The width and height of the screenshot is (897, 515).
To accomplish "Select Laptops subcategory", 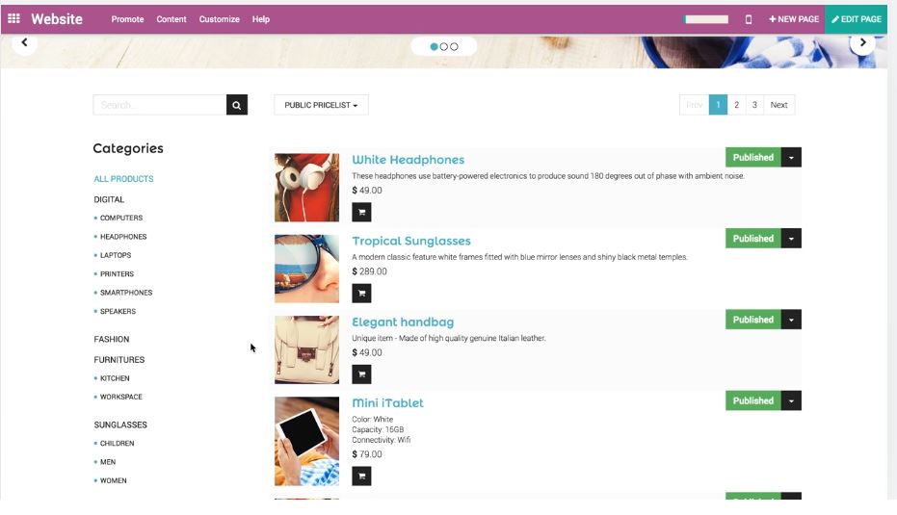I will click(x=116, y=255).
